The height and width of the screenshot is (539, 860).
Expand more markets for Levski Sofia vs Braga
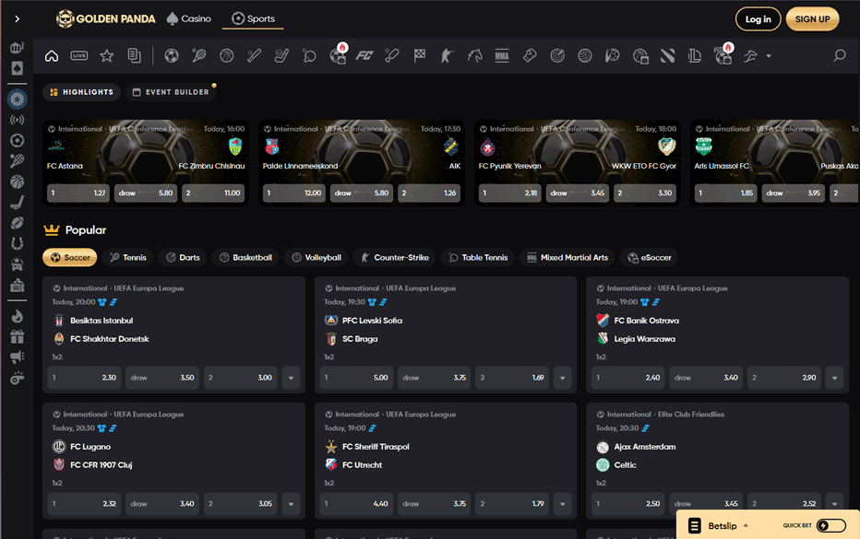click(x=562, y=378)
